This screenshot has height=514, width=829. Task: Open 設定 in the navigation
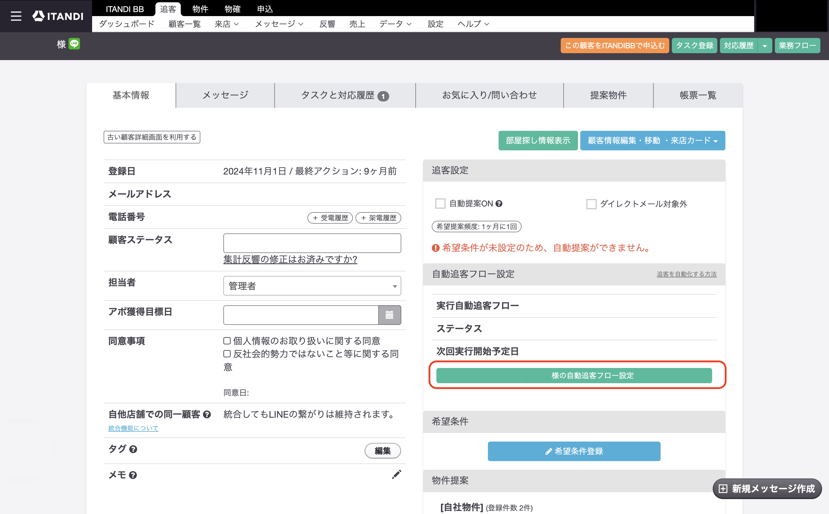pyautogui.click(x=435, y=24)
